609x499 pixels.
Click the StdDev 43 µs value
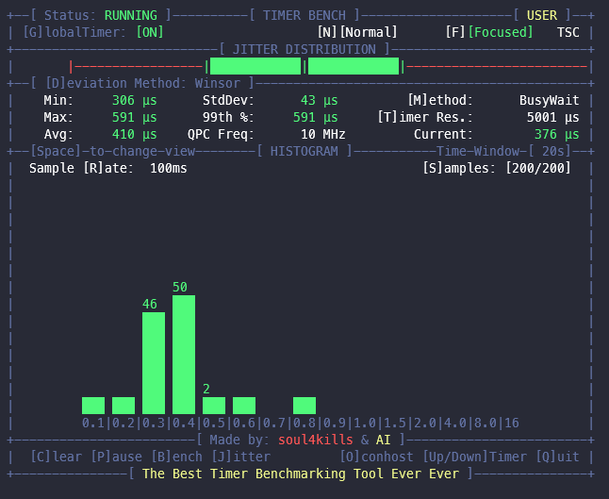319,100
